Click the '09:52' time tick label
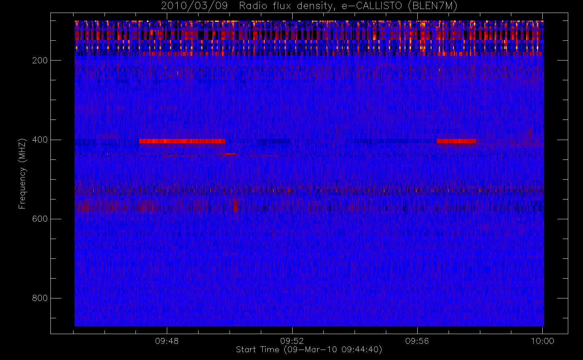The height and width of the screenshot is (360, 583). pos(292,341)
